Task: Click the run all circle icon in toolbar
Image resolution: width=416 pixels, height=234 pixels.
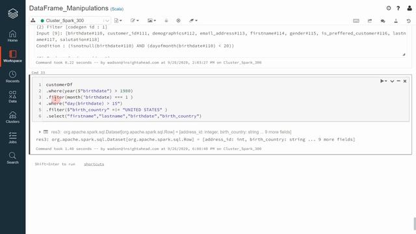Action: (178, 20)
